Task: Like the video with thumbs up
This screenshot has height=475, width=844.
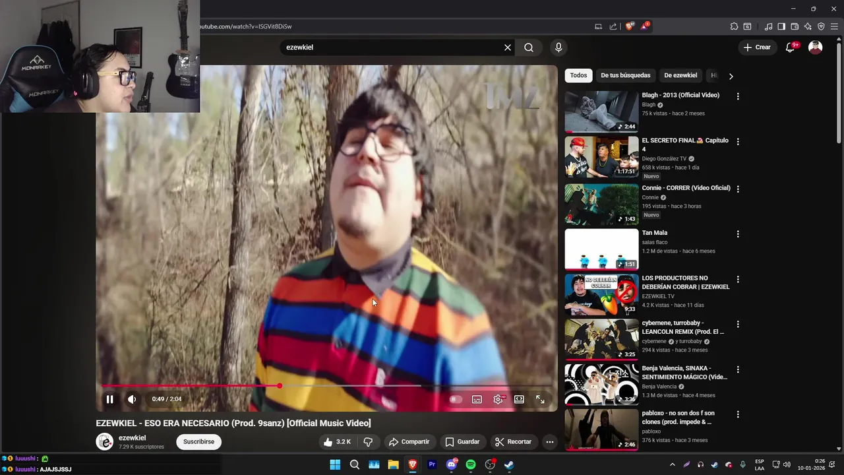Action: pyautogui.click(x=337, y=442)
